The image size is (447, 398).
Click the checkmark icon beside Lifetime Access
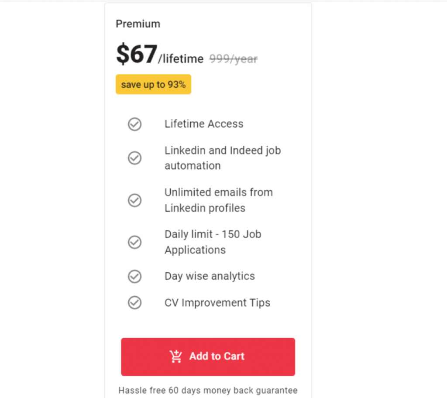coord(134,124)
